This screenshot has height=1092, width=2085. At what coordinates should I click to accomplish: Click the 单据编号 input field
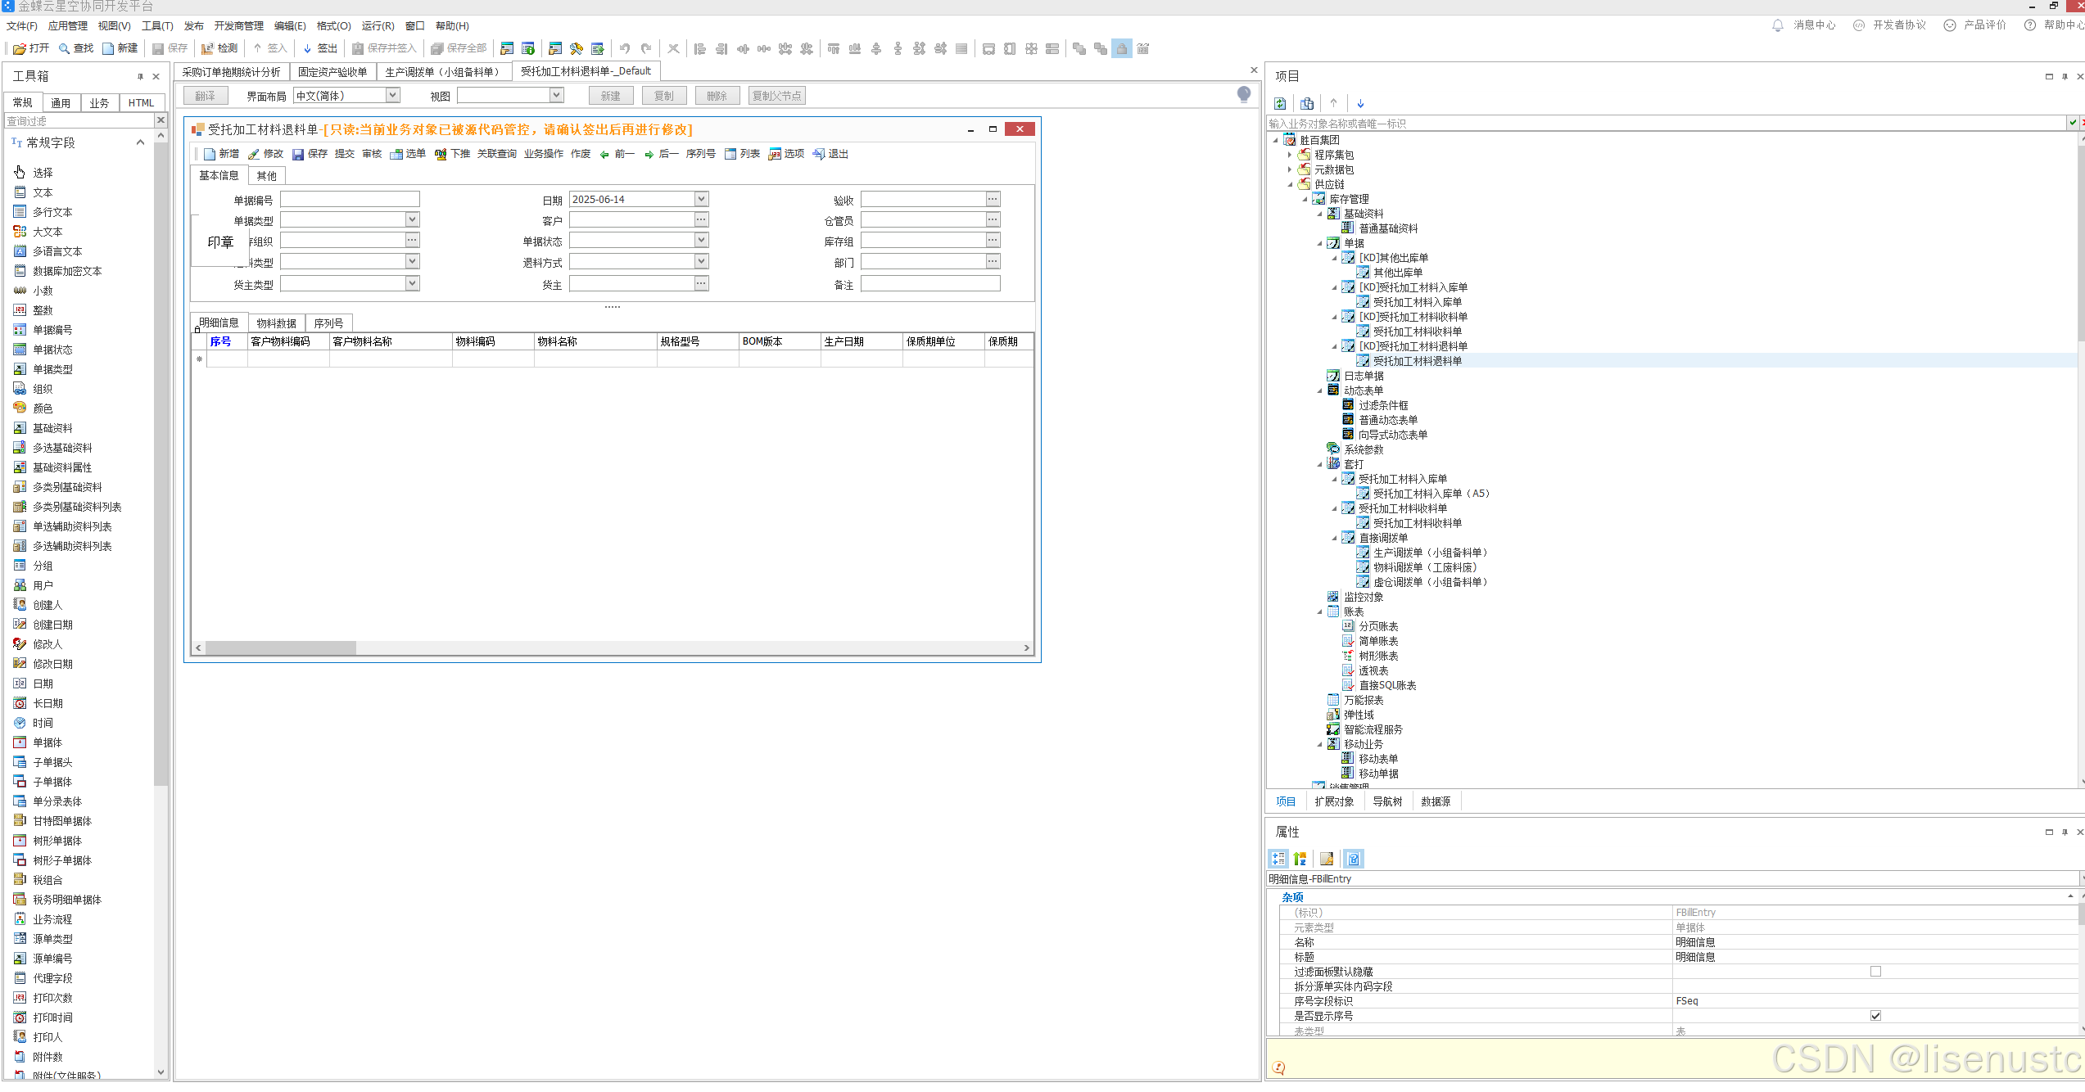350,200
